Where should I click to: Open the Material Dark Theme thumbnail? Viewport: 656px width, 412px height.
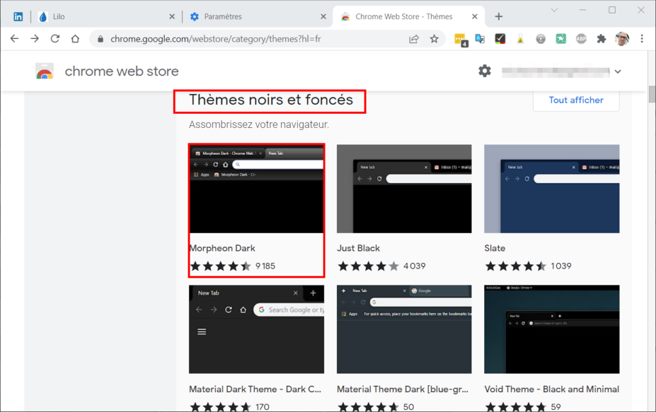point(256,329)
